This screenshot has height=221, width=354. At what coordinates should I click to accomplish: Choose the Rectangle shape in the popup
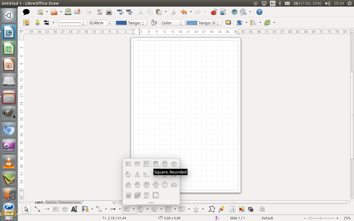(128, 164)
